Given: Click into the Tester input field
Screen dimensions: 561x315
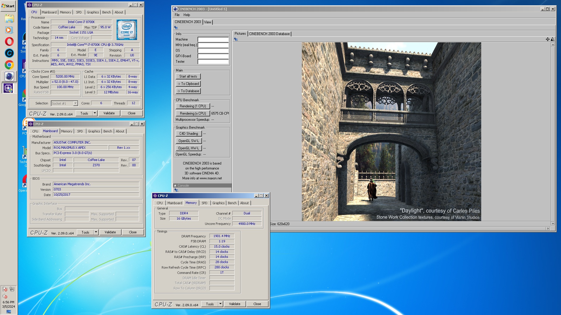Looking at the screenshot, I should click(213, 62).
